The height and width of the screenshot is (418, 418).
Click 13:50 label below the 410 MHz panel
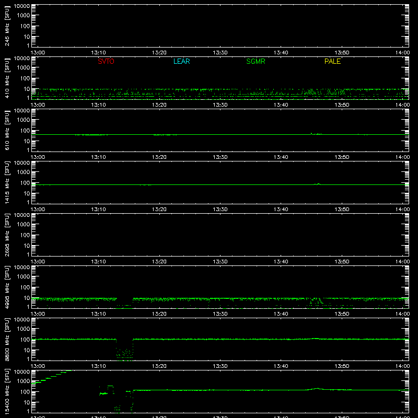(342, 105)
